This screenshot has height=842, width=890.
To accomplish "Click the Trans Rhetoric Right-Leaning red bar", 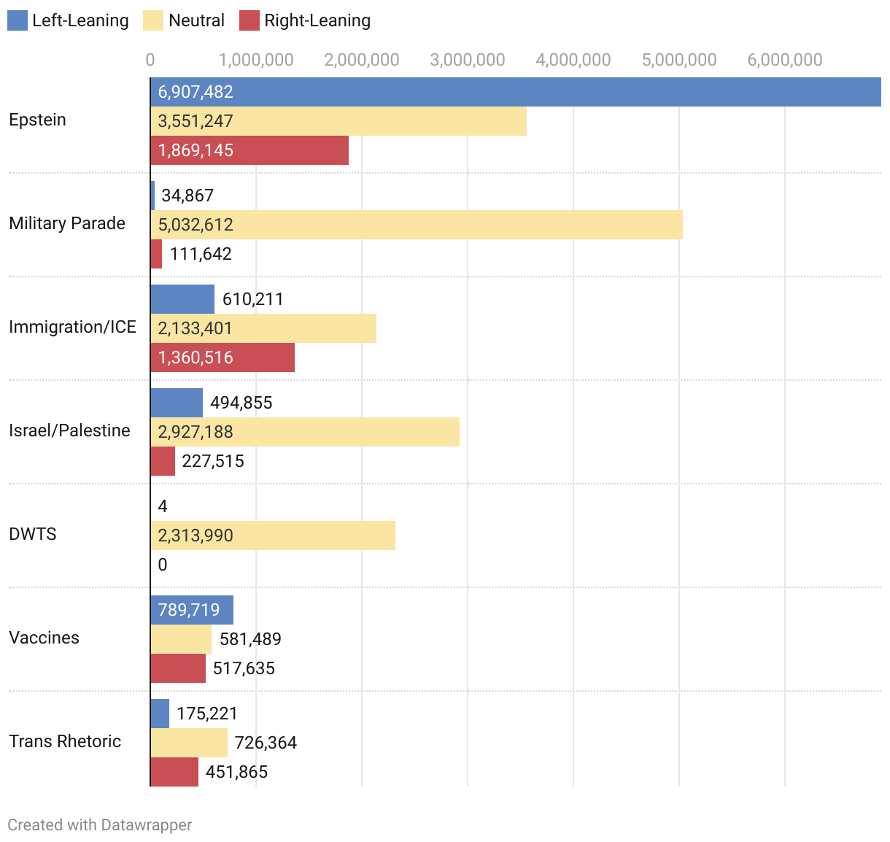I will [x=174, y=772].
